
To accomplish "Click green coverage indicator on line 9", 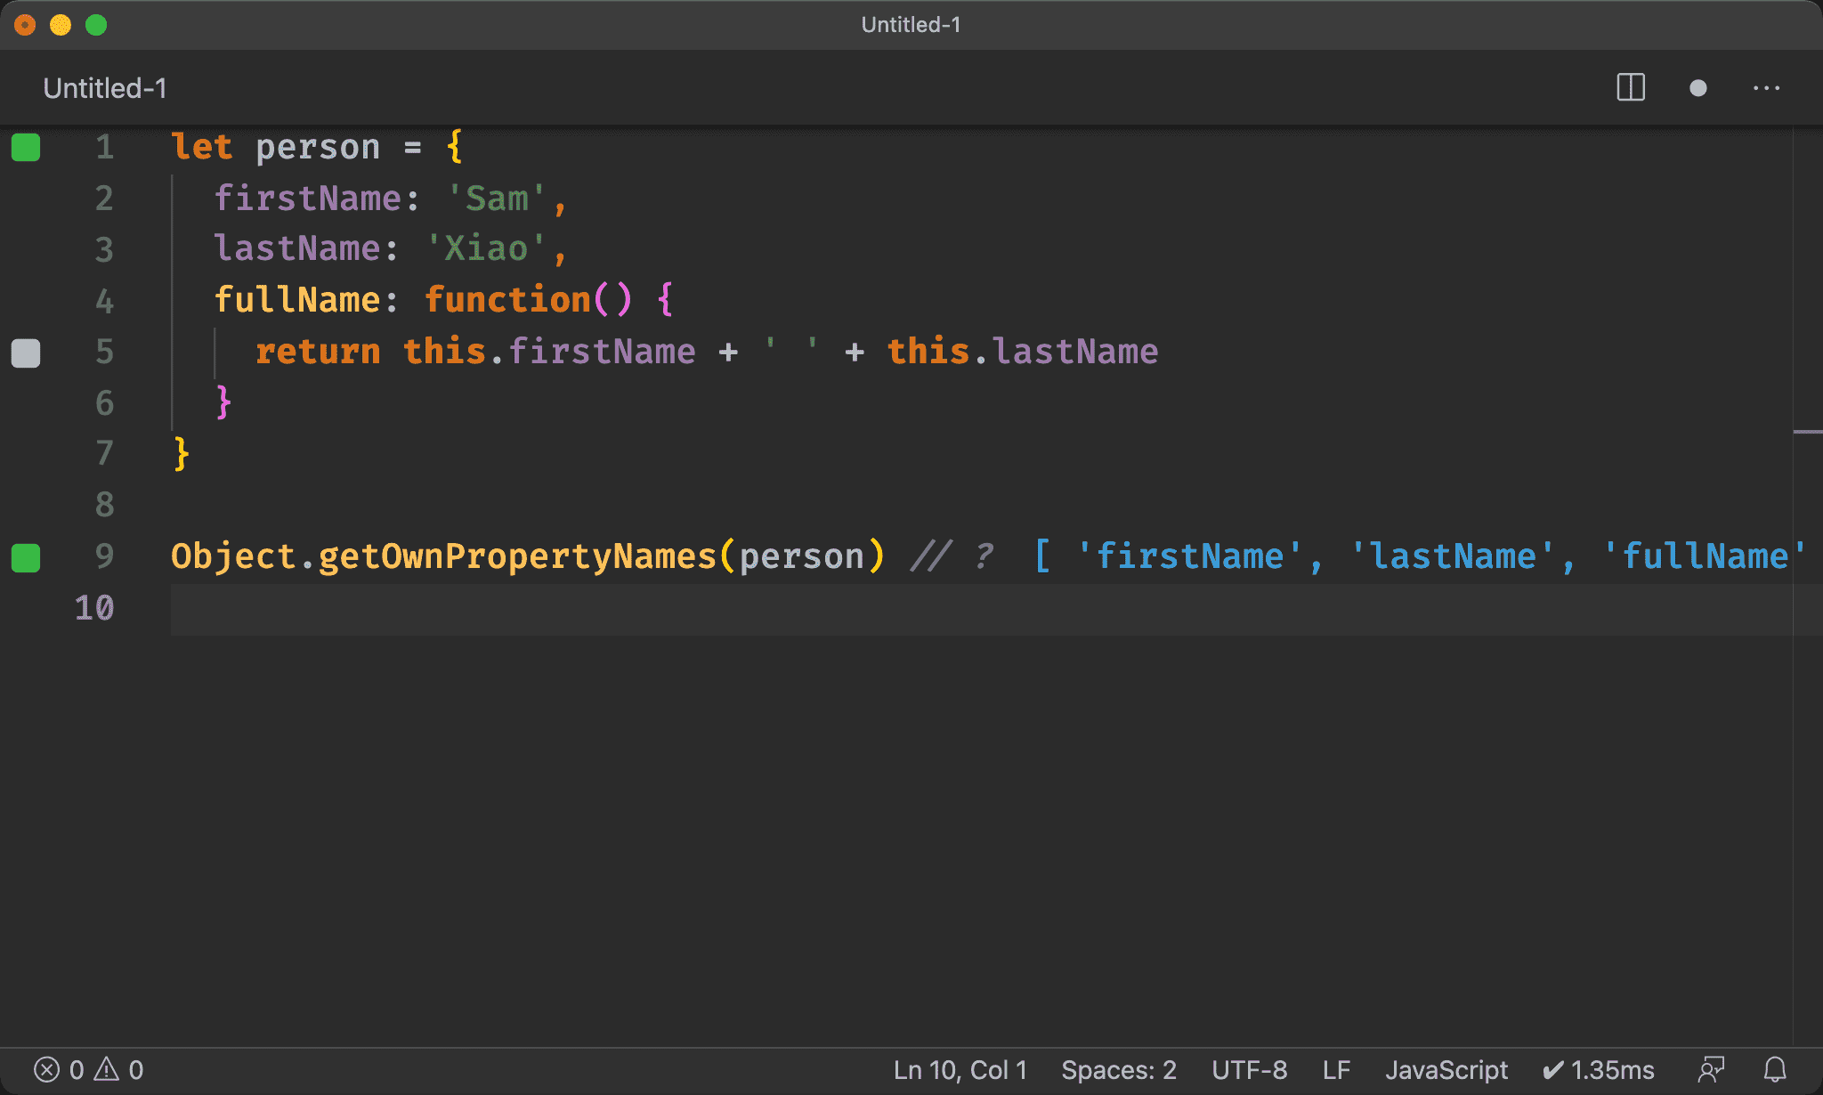I will pyautogui.click(x=26, y=557).
